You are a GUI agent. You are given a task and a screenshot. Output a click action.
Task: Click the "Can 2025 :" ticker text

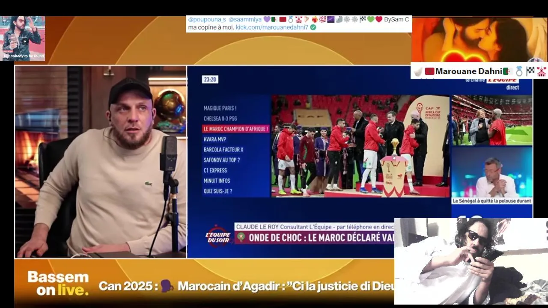click(128, 286)
